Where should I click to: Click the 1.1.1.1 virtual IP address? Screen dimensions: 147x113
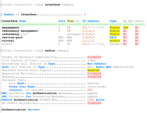tap(88, 41)
